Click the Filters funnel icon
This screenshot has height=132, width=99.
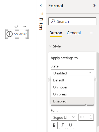tap(42, 14)
